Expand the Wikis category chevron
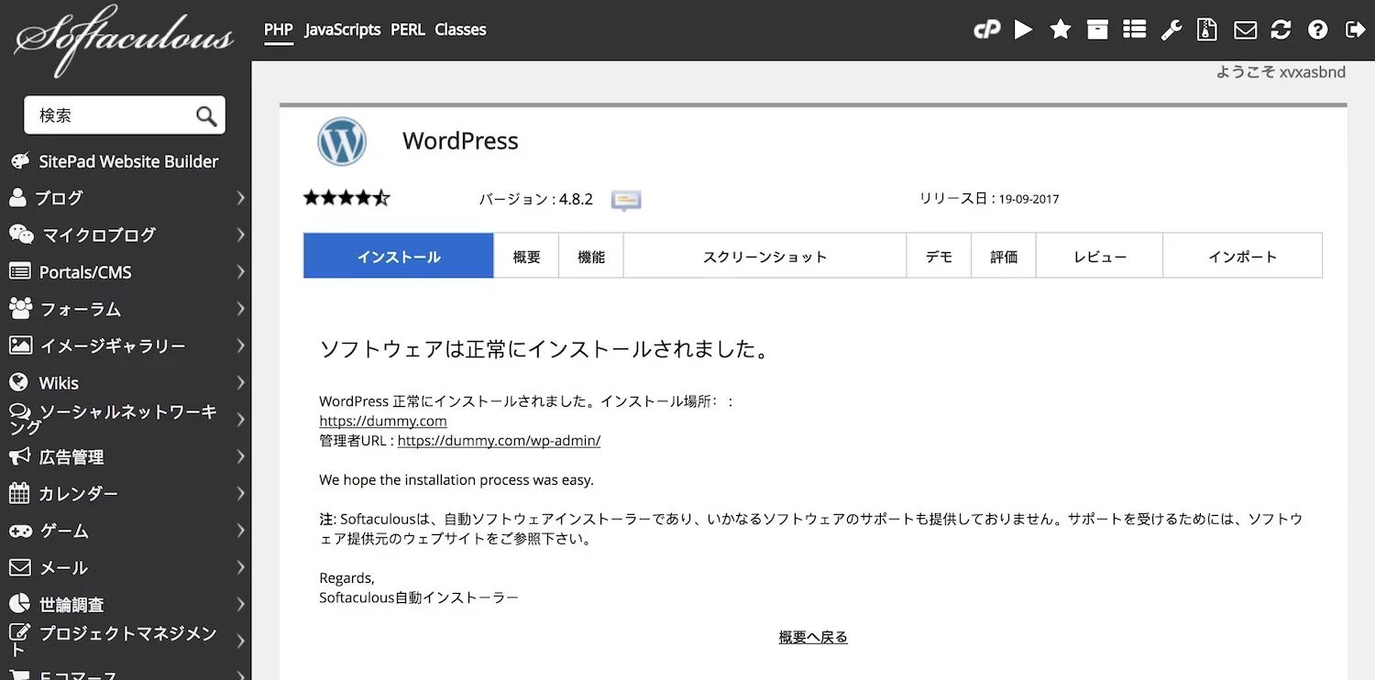Viewport: 1375px width, 680px height. [x=240, y=382]
